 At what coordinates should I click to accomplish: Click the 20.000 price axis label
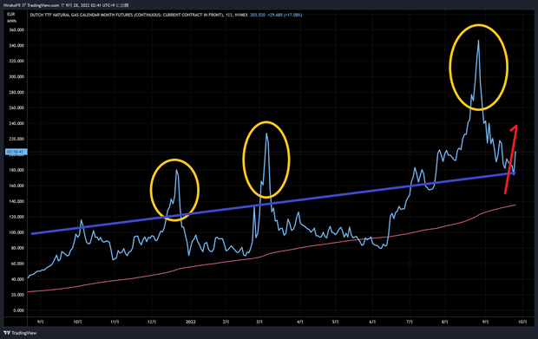click(17, 295)
